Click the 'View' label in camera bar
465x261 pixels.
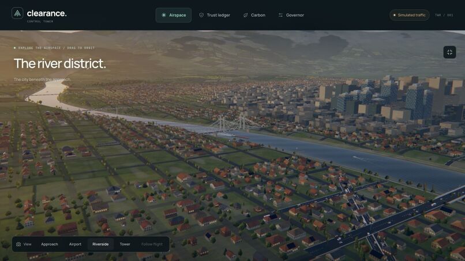[27, 244]
